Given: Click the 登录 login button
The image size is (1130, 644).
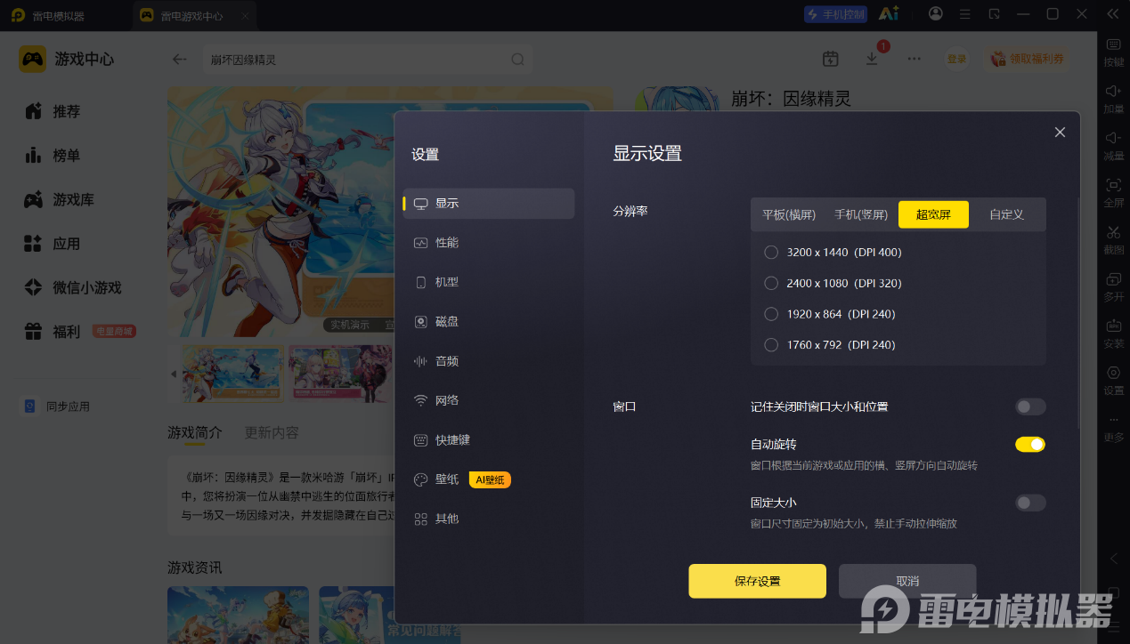Looking at the screenshot, I should point(957,59).
